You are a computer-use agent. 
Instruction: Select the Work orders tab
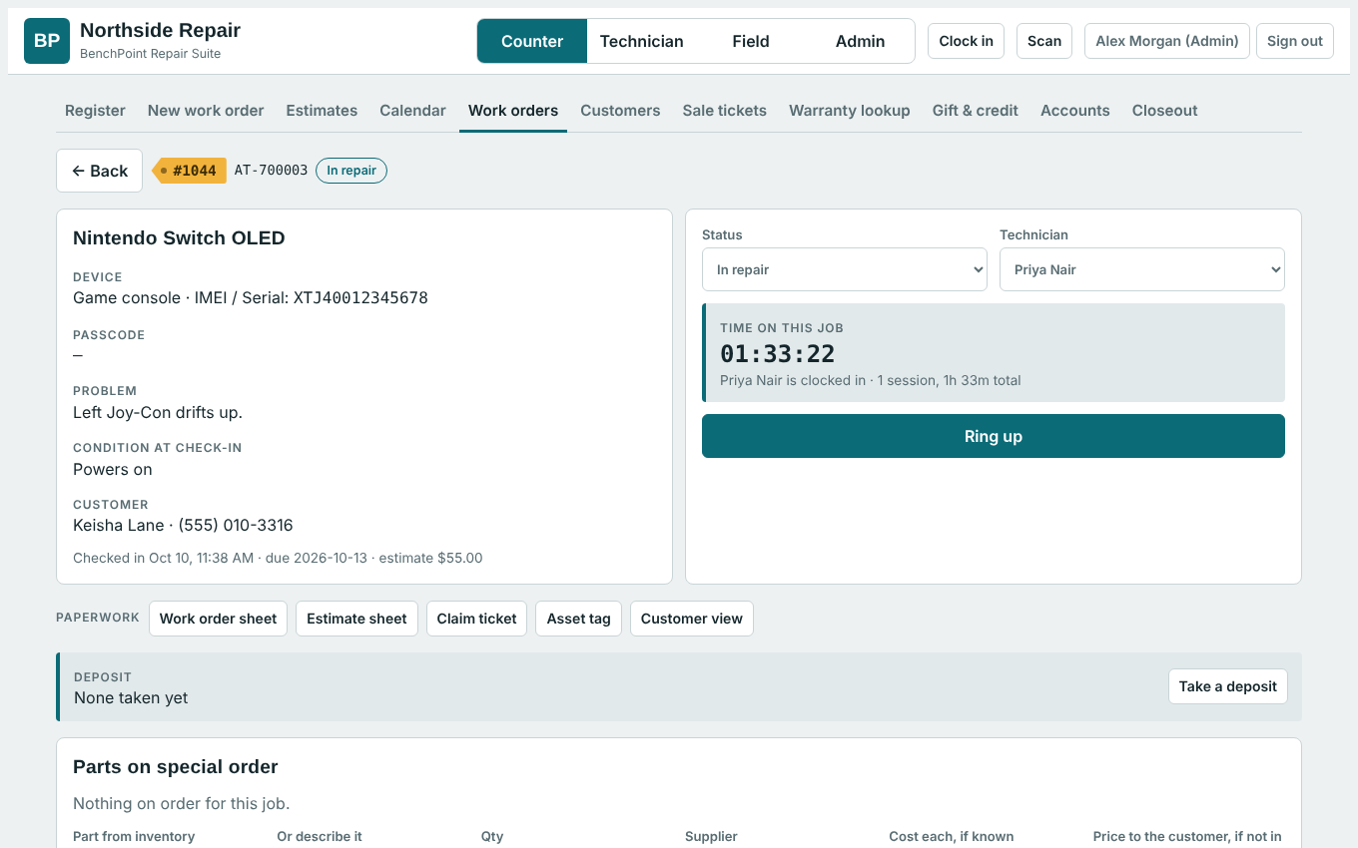pyautogui.click(x=513, y=111)
